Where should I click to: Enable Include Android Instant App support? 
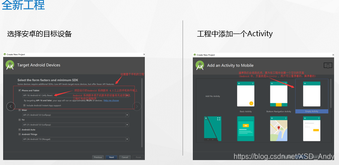[x=24, y=106]
